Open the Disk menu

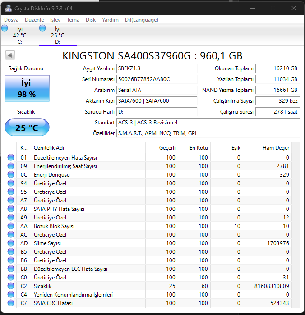pyautogui.click(x=91, y=20)
